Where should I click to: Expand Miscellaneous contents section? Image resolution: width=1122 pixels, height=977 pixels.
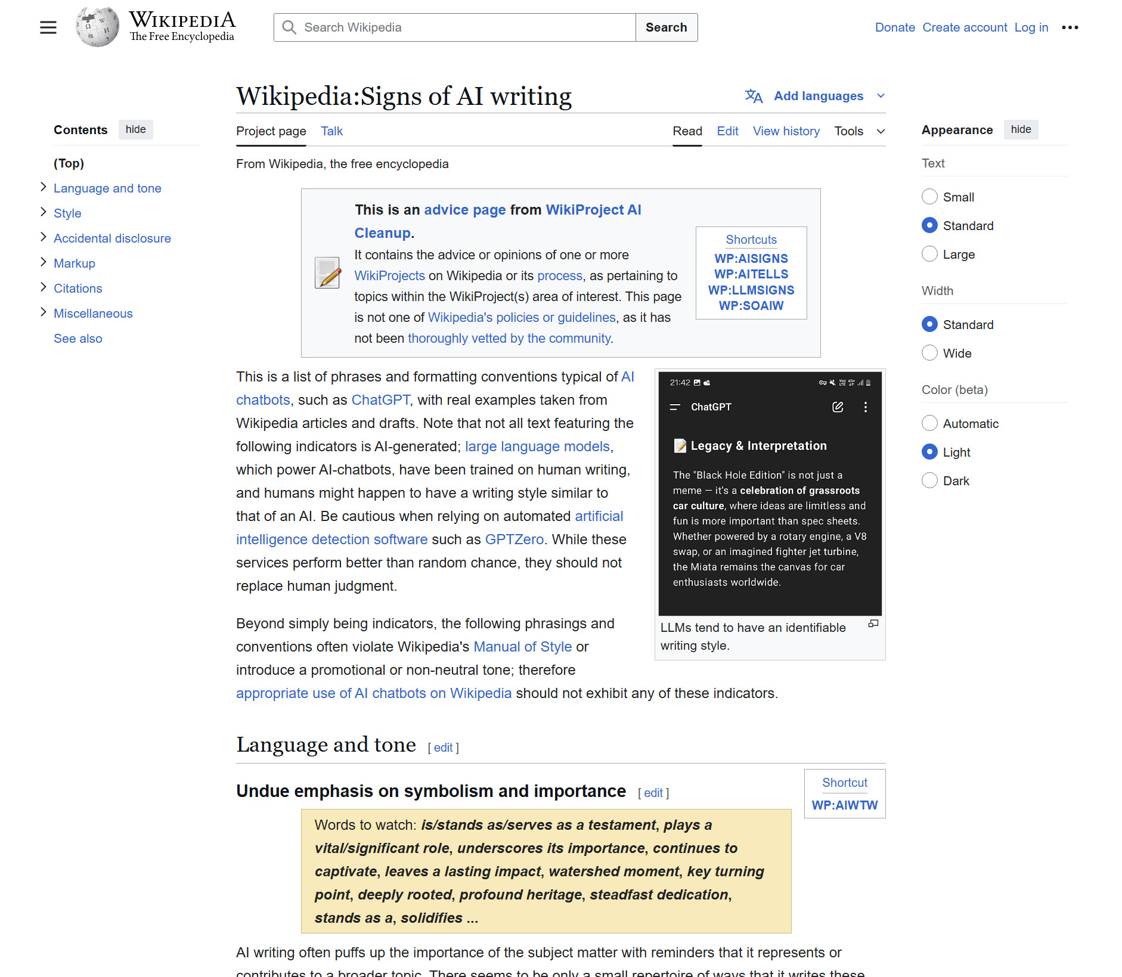pyautogui.click(x=44, y=312)
